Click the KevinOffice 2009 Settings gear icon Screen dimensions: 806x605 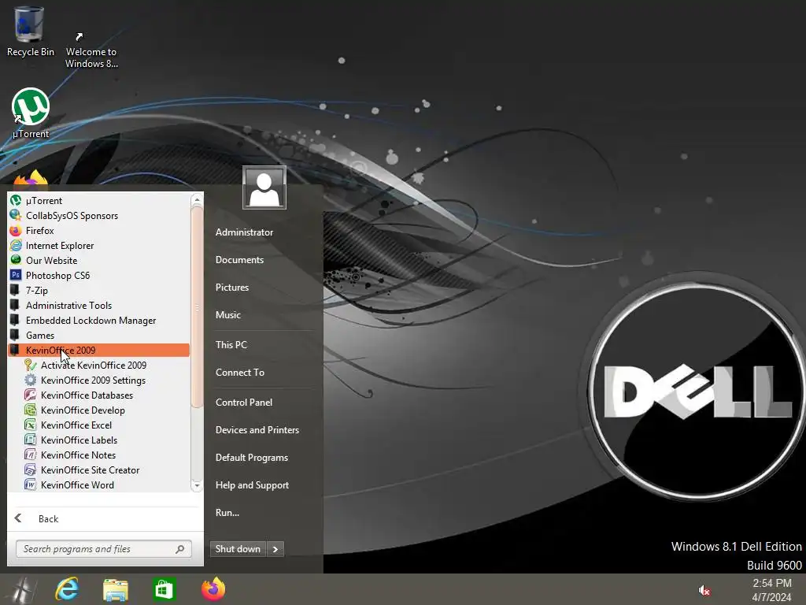coord(31,380)
